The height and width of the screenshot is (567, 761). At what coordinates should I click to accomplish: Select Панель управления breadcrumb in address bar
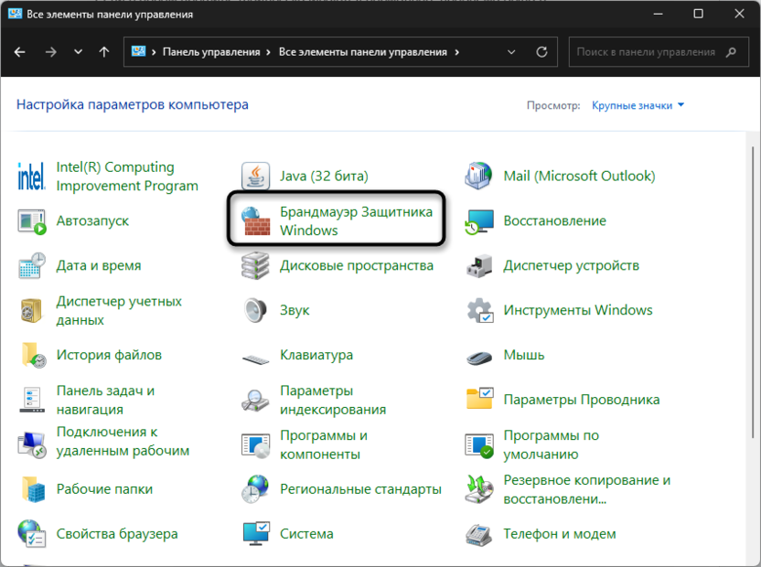[211, 52]
